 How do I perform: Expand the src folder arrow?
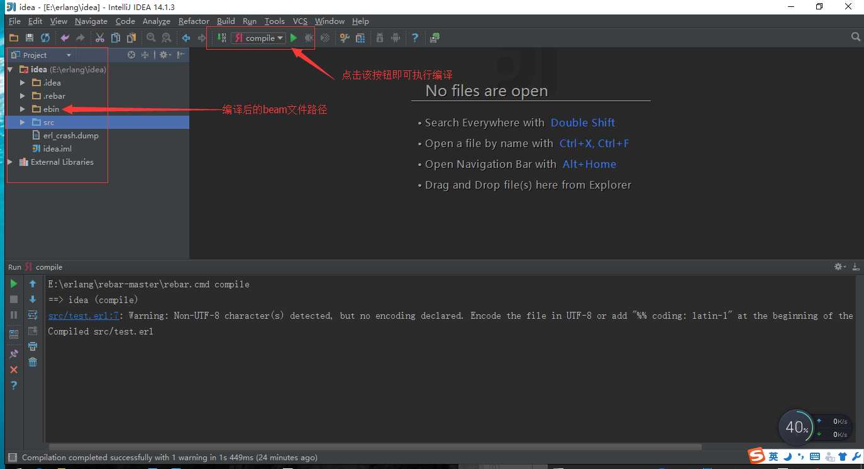coord(23,123)
